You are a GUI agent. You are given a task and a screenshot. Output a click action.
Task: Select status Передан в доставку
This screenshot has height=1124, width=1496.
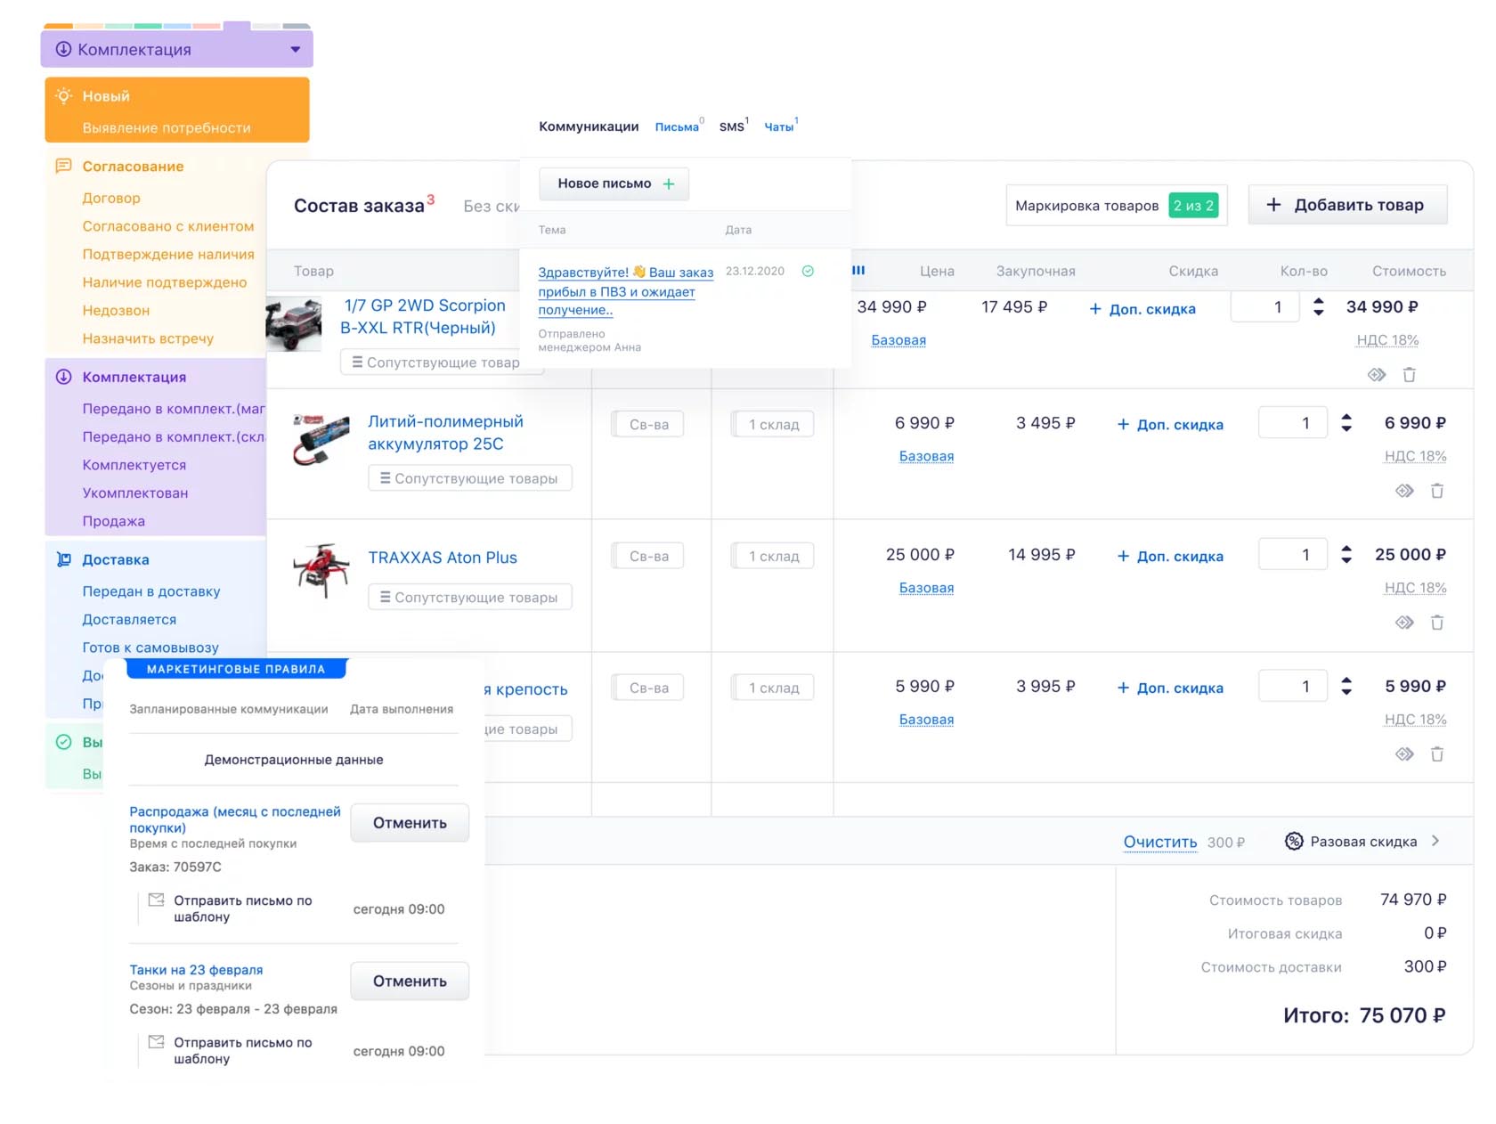(151, 591)
